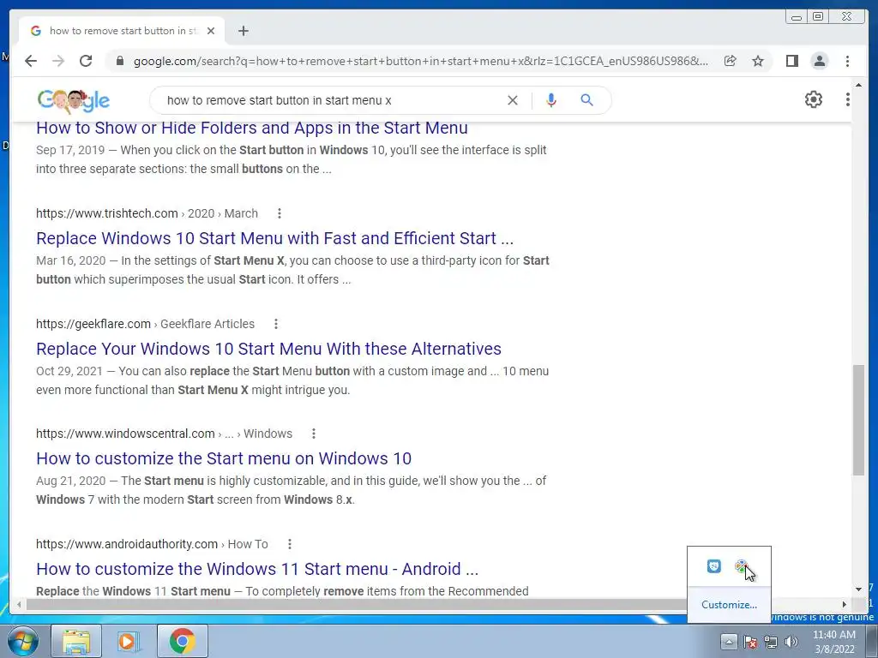Clear the search query with the X

(513, 100)
